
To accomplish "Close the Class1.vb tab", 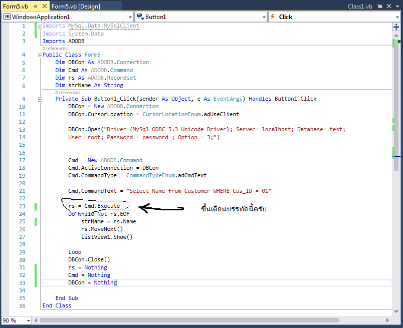I will point(389,6).
